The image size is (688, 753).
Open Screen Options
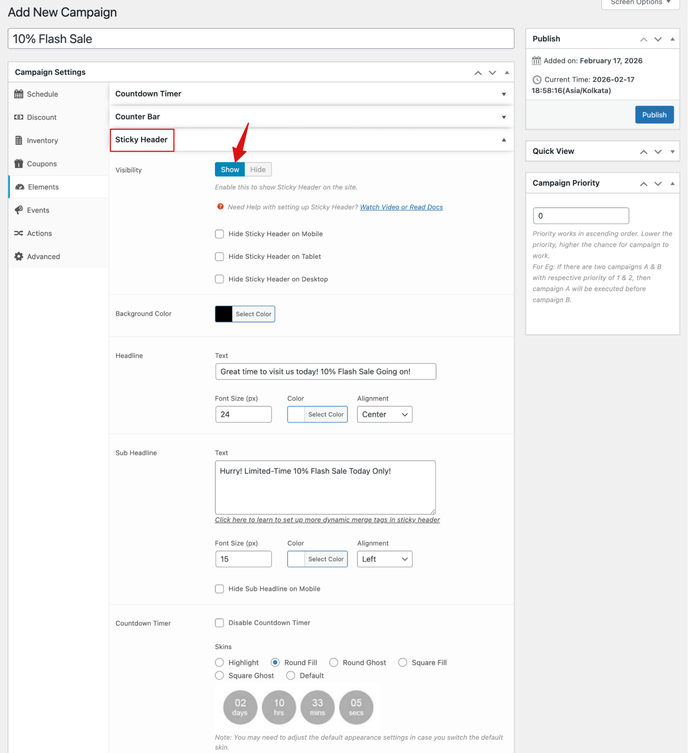(x=638, y=3)
